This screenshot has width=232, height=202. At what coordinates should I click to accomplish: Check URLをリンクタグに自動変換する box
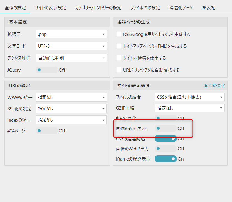click(x=119, y=70)
